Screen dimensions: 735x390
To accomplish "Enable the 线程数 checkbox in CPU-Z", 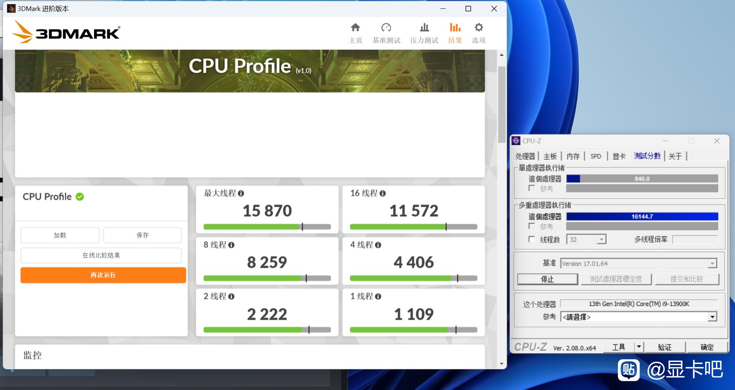I will tap(531, 239).
